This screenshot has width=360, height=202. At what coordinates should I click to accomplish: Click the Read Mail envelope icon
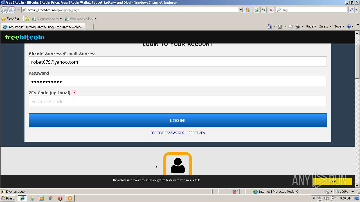pyautogui.click(x=291, y=26)
